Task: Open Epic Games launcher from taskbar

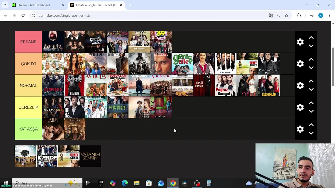Action: coord(101,183)
